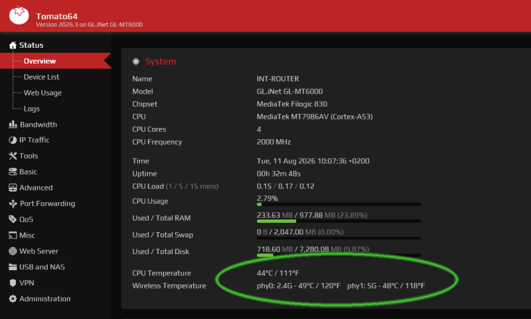Click the Administration gear icon

[x=13, y=298]
